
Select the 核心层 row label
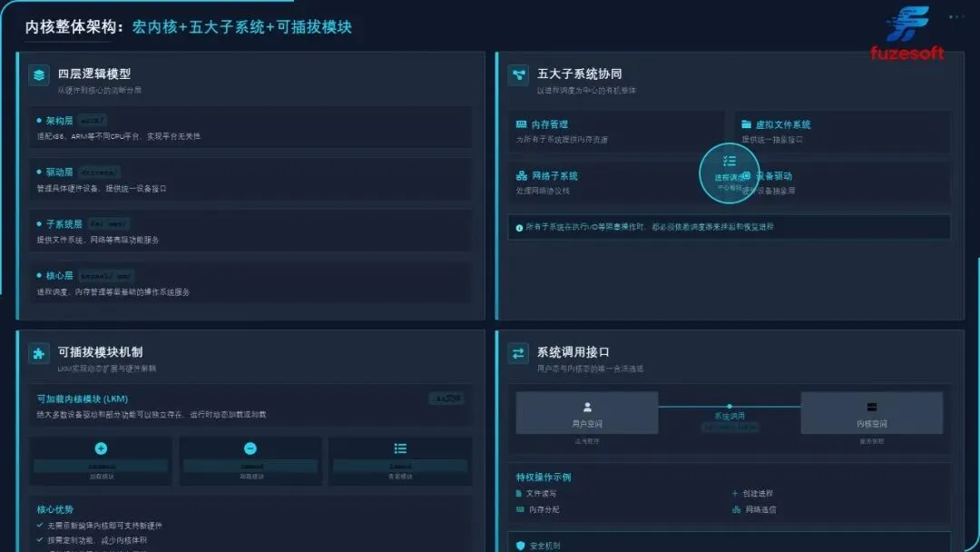(59, 276)
